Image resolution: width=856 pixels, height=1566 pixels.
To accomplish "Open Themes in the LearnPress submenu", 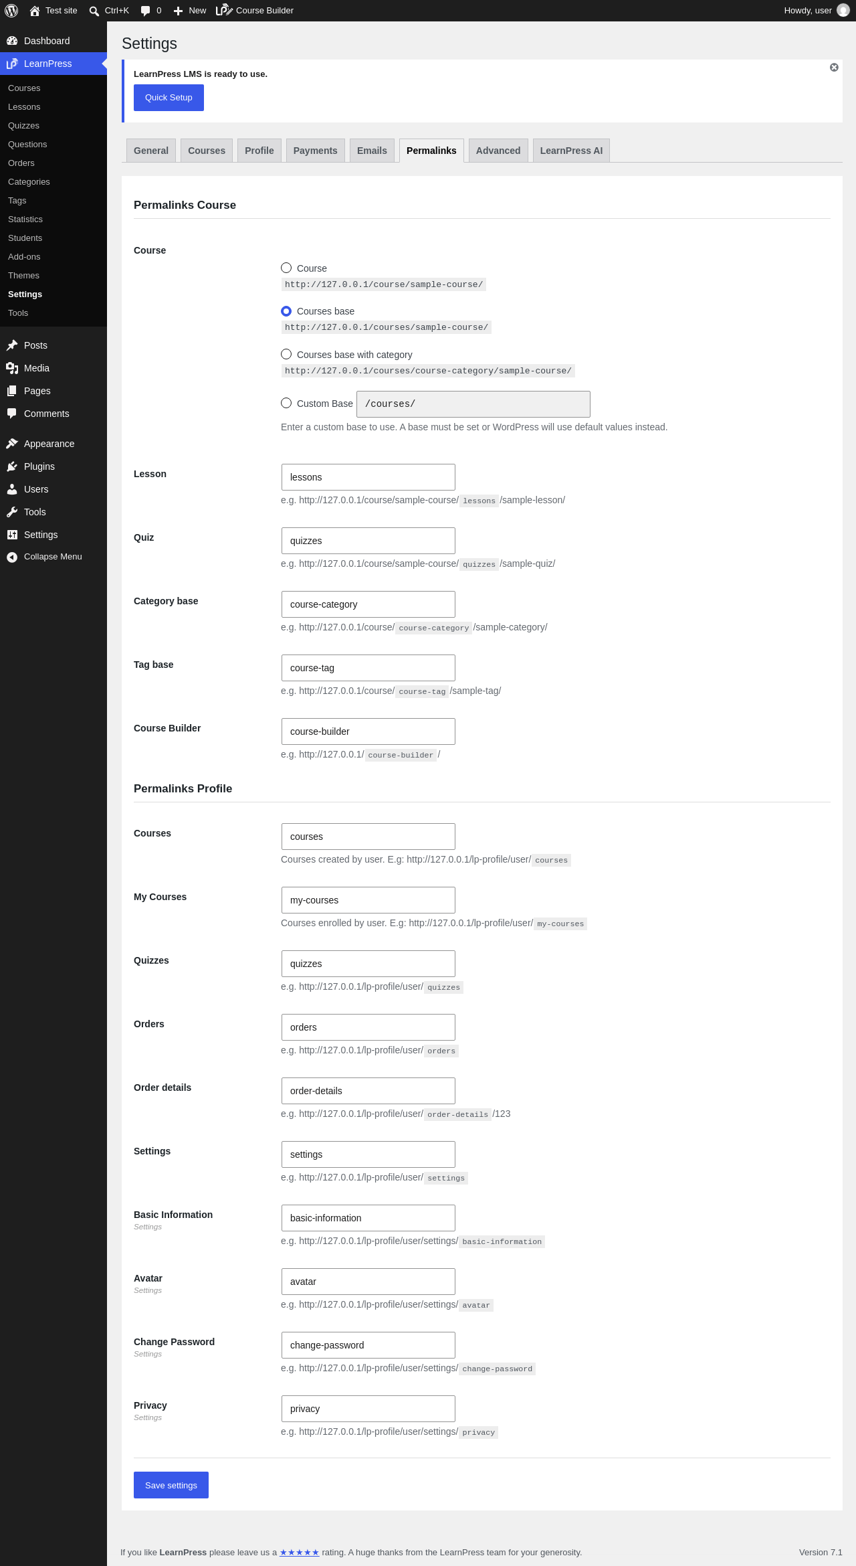I will point(23,276).
